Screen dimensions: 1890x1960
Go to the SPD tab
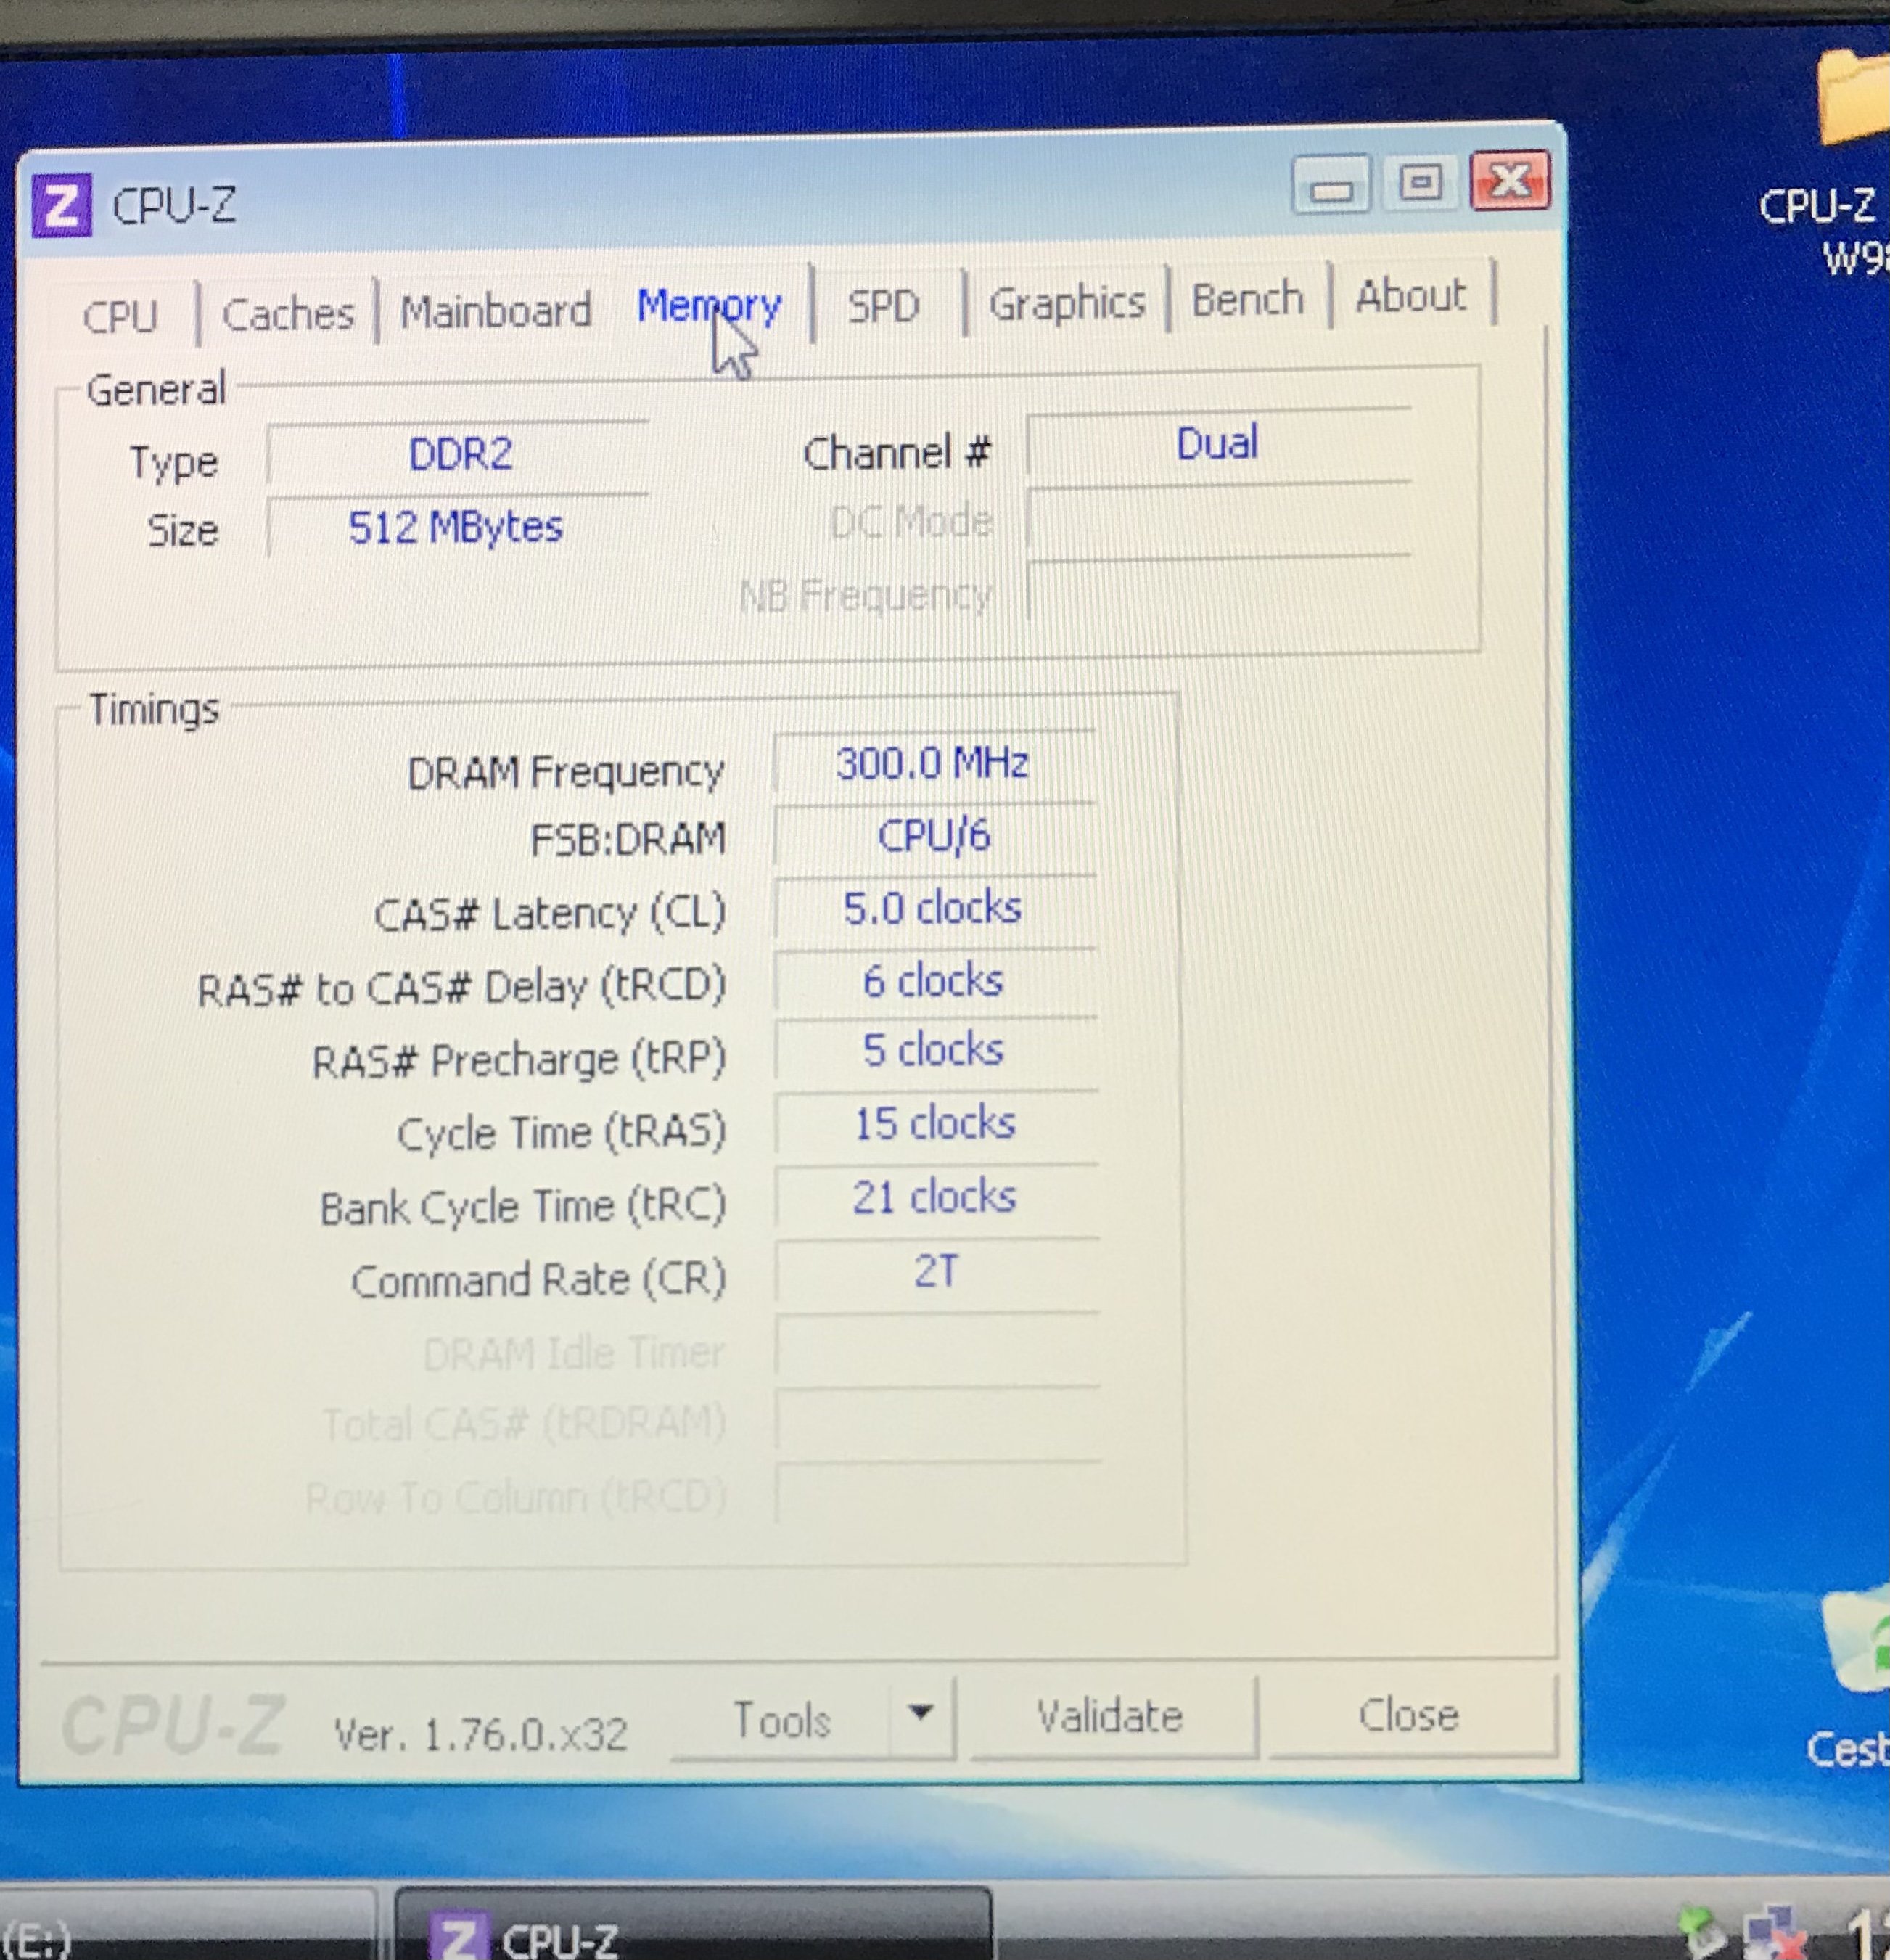tap(883, 306)
